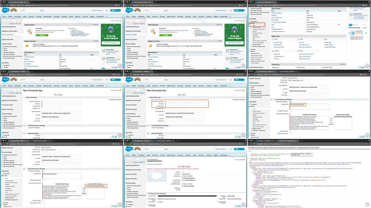Click Delete on the LeadDistribution connected app
371x208 pixels.
(183, 166)
